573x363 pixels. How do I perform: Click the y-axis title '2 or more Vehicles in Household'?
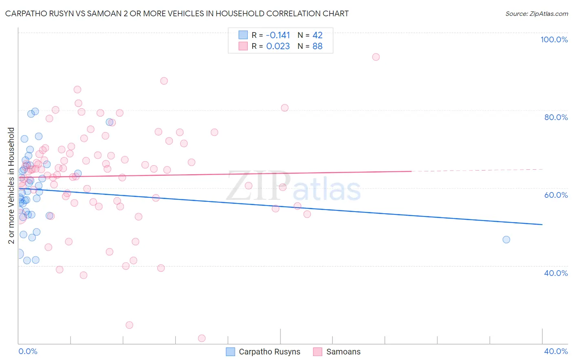tap(11, 186)
